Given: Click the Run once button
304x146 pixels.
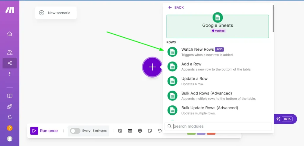Looking at the screenshot, I should [44, 131].
